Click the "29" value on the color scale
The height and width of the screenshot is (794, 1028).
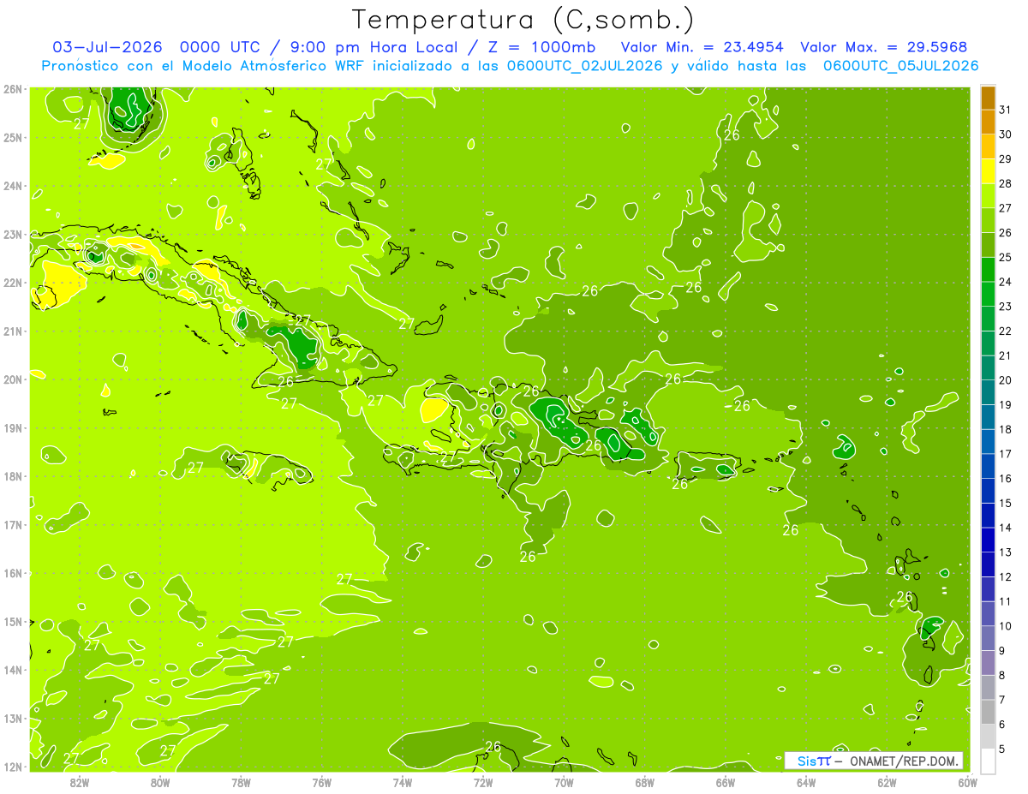pos(1005,159)
